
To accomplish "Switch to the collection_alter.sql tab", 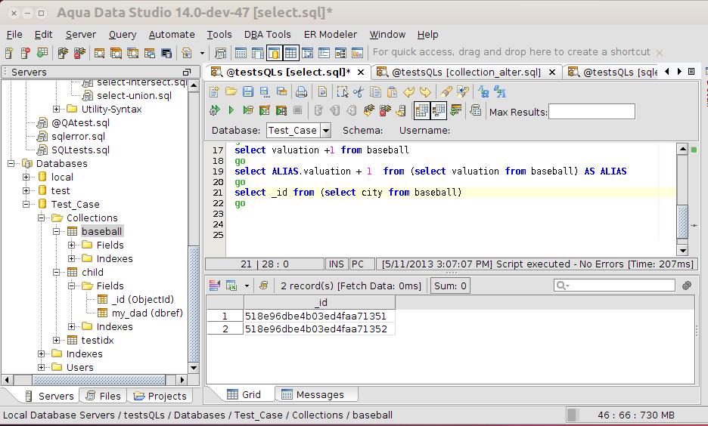I will (x=467, y=72).
